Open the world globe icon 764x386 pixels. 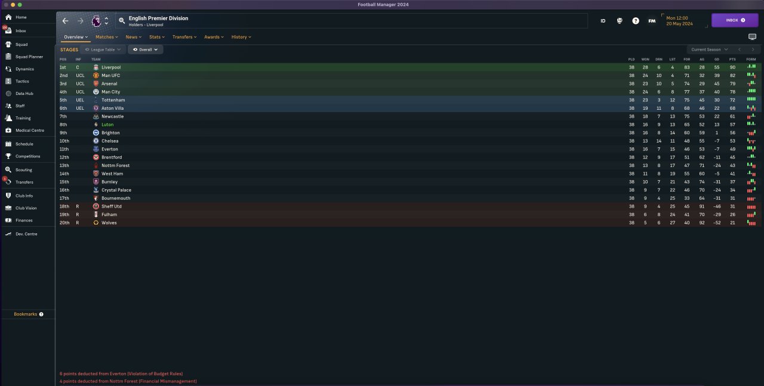[620, 21]
